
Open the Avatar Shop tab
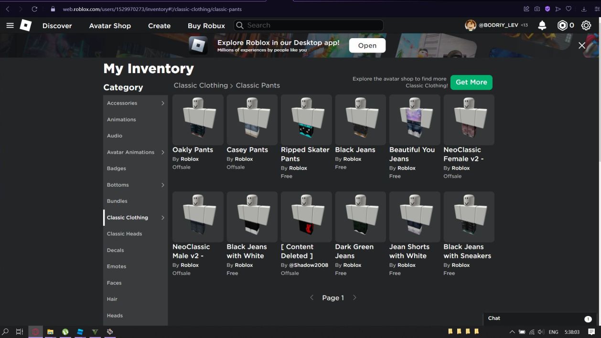coord(110,26)
